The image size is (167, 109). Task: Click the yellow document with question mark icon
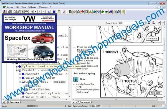(x=123, y=11)
